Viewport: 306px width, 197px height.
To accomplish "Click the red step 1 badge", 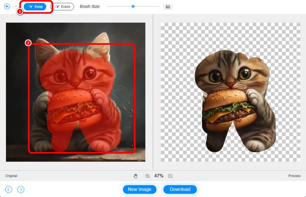I will point(20,12).
